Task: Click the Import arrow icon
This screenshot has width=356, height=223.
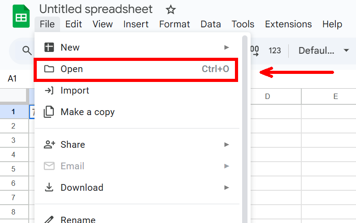Action: point(49,90)
